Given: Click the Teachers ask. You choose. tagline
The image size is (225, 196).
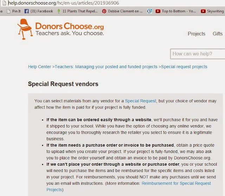Looking at the screenshot, I should 70,33.
